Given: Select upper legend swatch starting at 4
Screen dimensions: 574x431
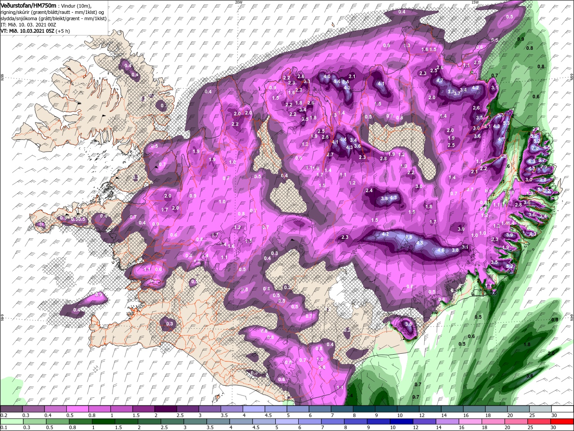Looking at the screenshot, I should coord(254,409).
